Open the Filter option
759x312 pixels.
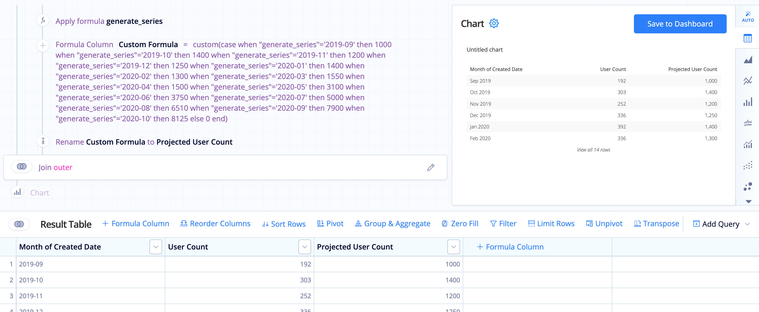[x=503, y=224]
